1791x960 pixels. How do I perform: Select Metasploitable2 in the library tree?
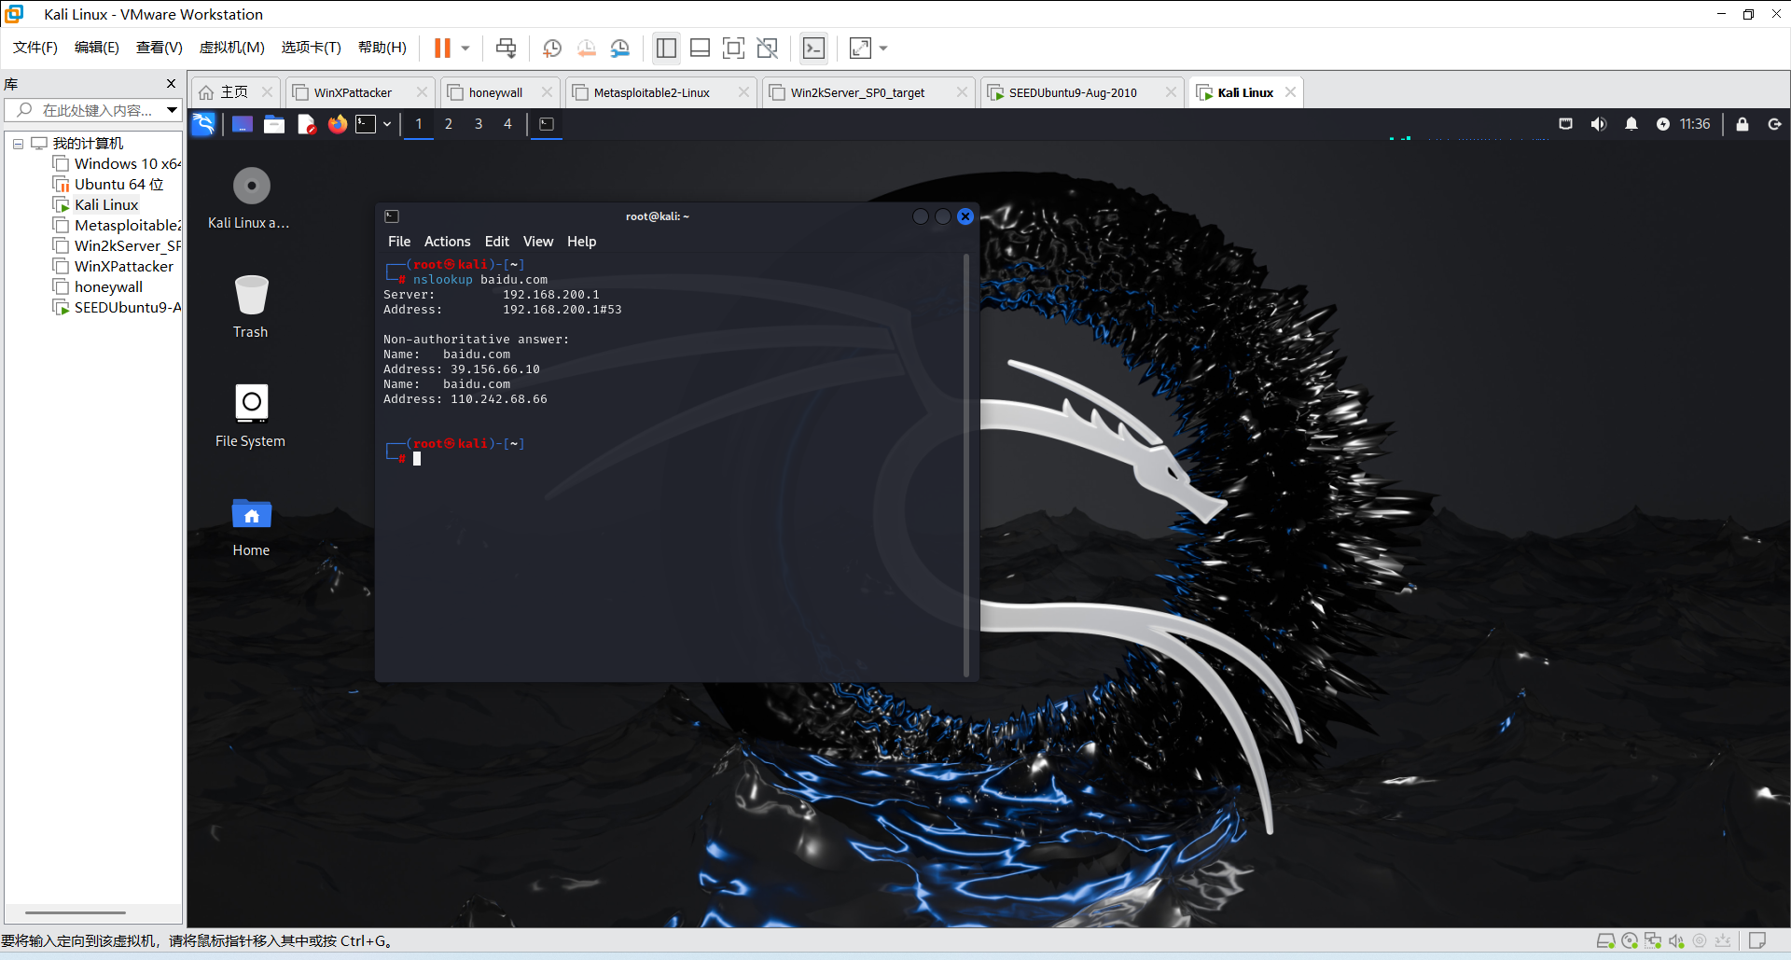(x=118, y=226)
